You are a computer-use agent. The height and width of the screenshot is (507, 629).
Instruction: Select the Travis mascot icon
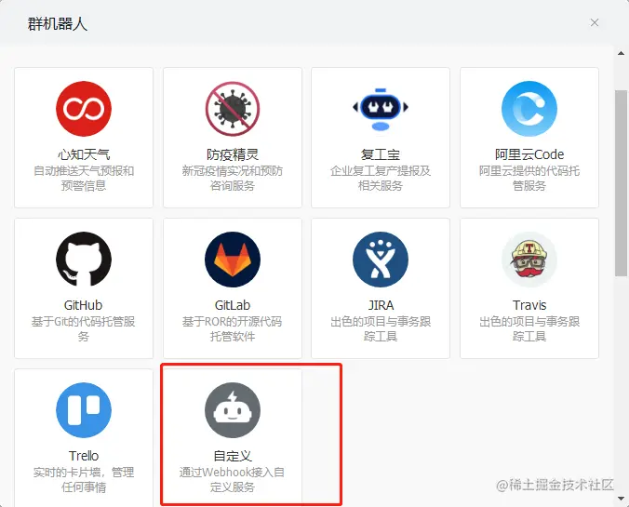click(x=529, y=260)
